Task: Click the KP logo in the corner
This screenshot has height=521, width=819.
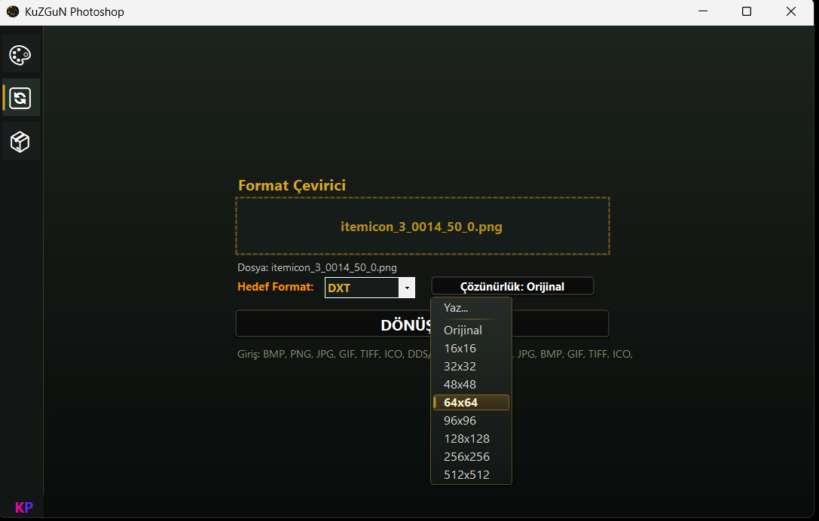Action: click(23, 507)
